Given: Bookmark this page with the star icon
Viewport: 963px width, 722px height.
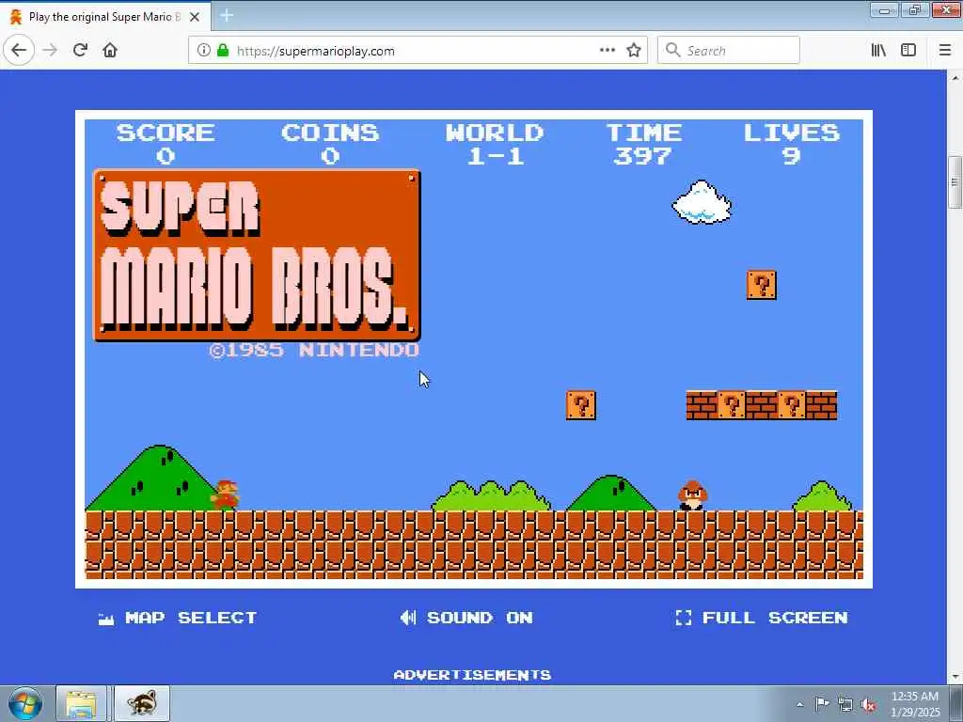Looking at the screenshot, I should tap(634, 51).
